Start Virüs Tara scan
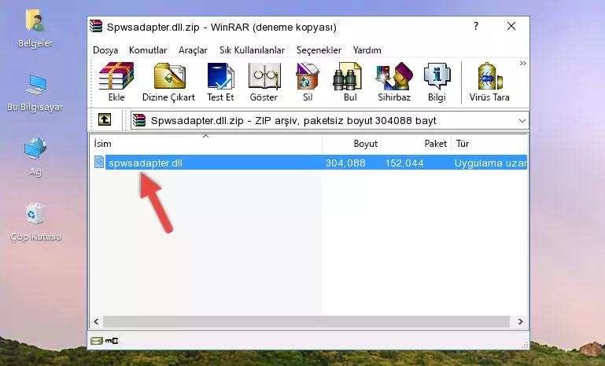This screenshot has height=366, width=605. 489,82
